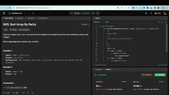169x95 pixels.
Task: Click the share page icon in address bar
Action: point(125,8)
